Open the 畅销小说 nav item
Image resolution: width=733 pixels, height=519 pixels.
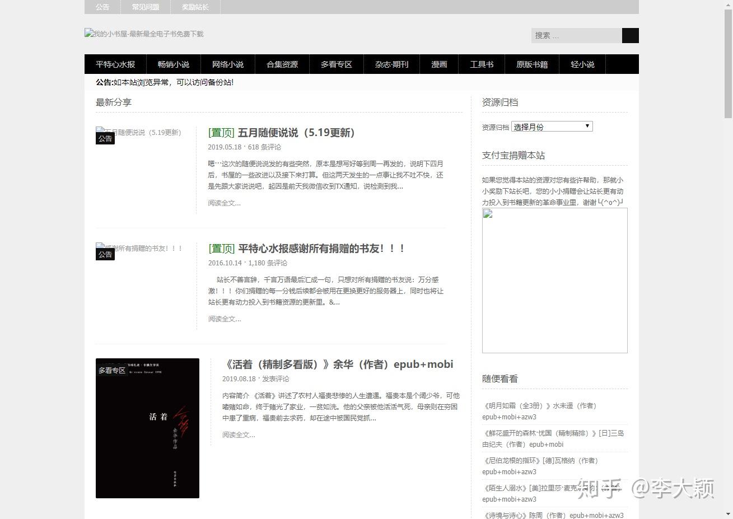pos(174,64)
